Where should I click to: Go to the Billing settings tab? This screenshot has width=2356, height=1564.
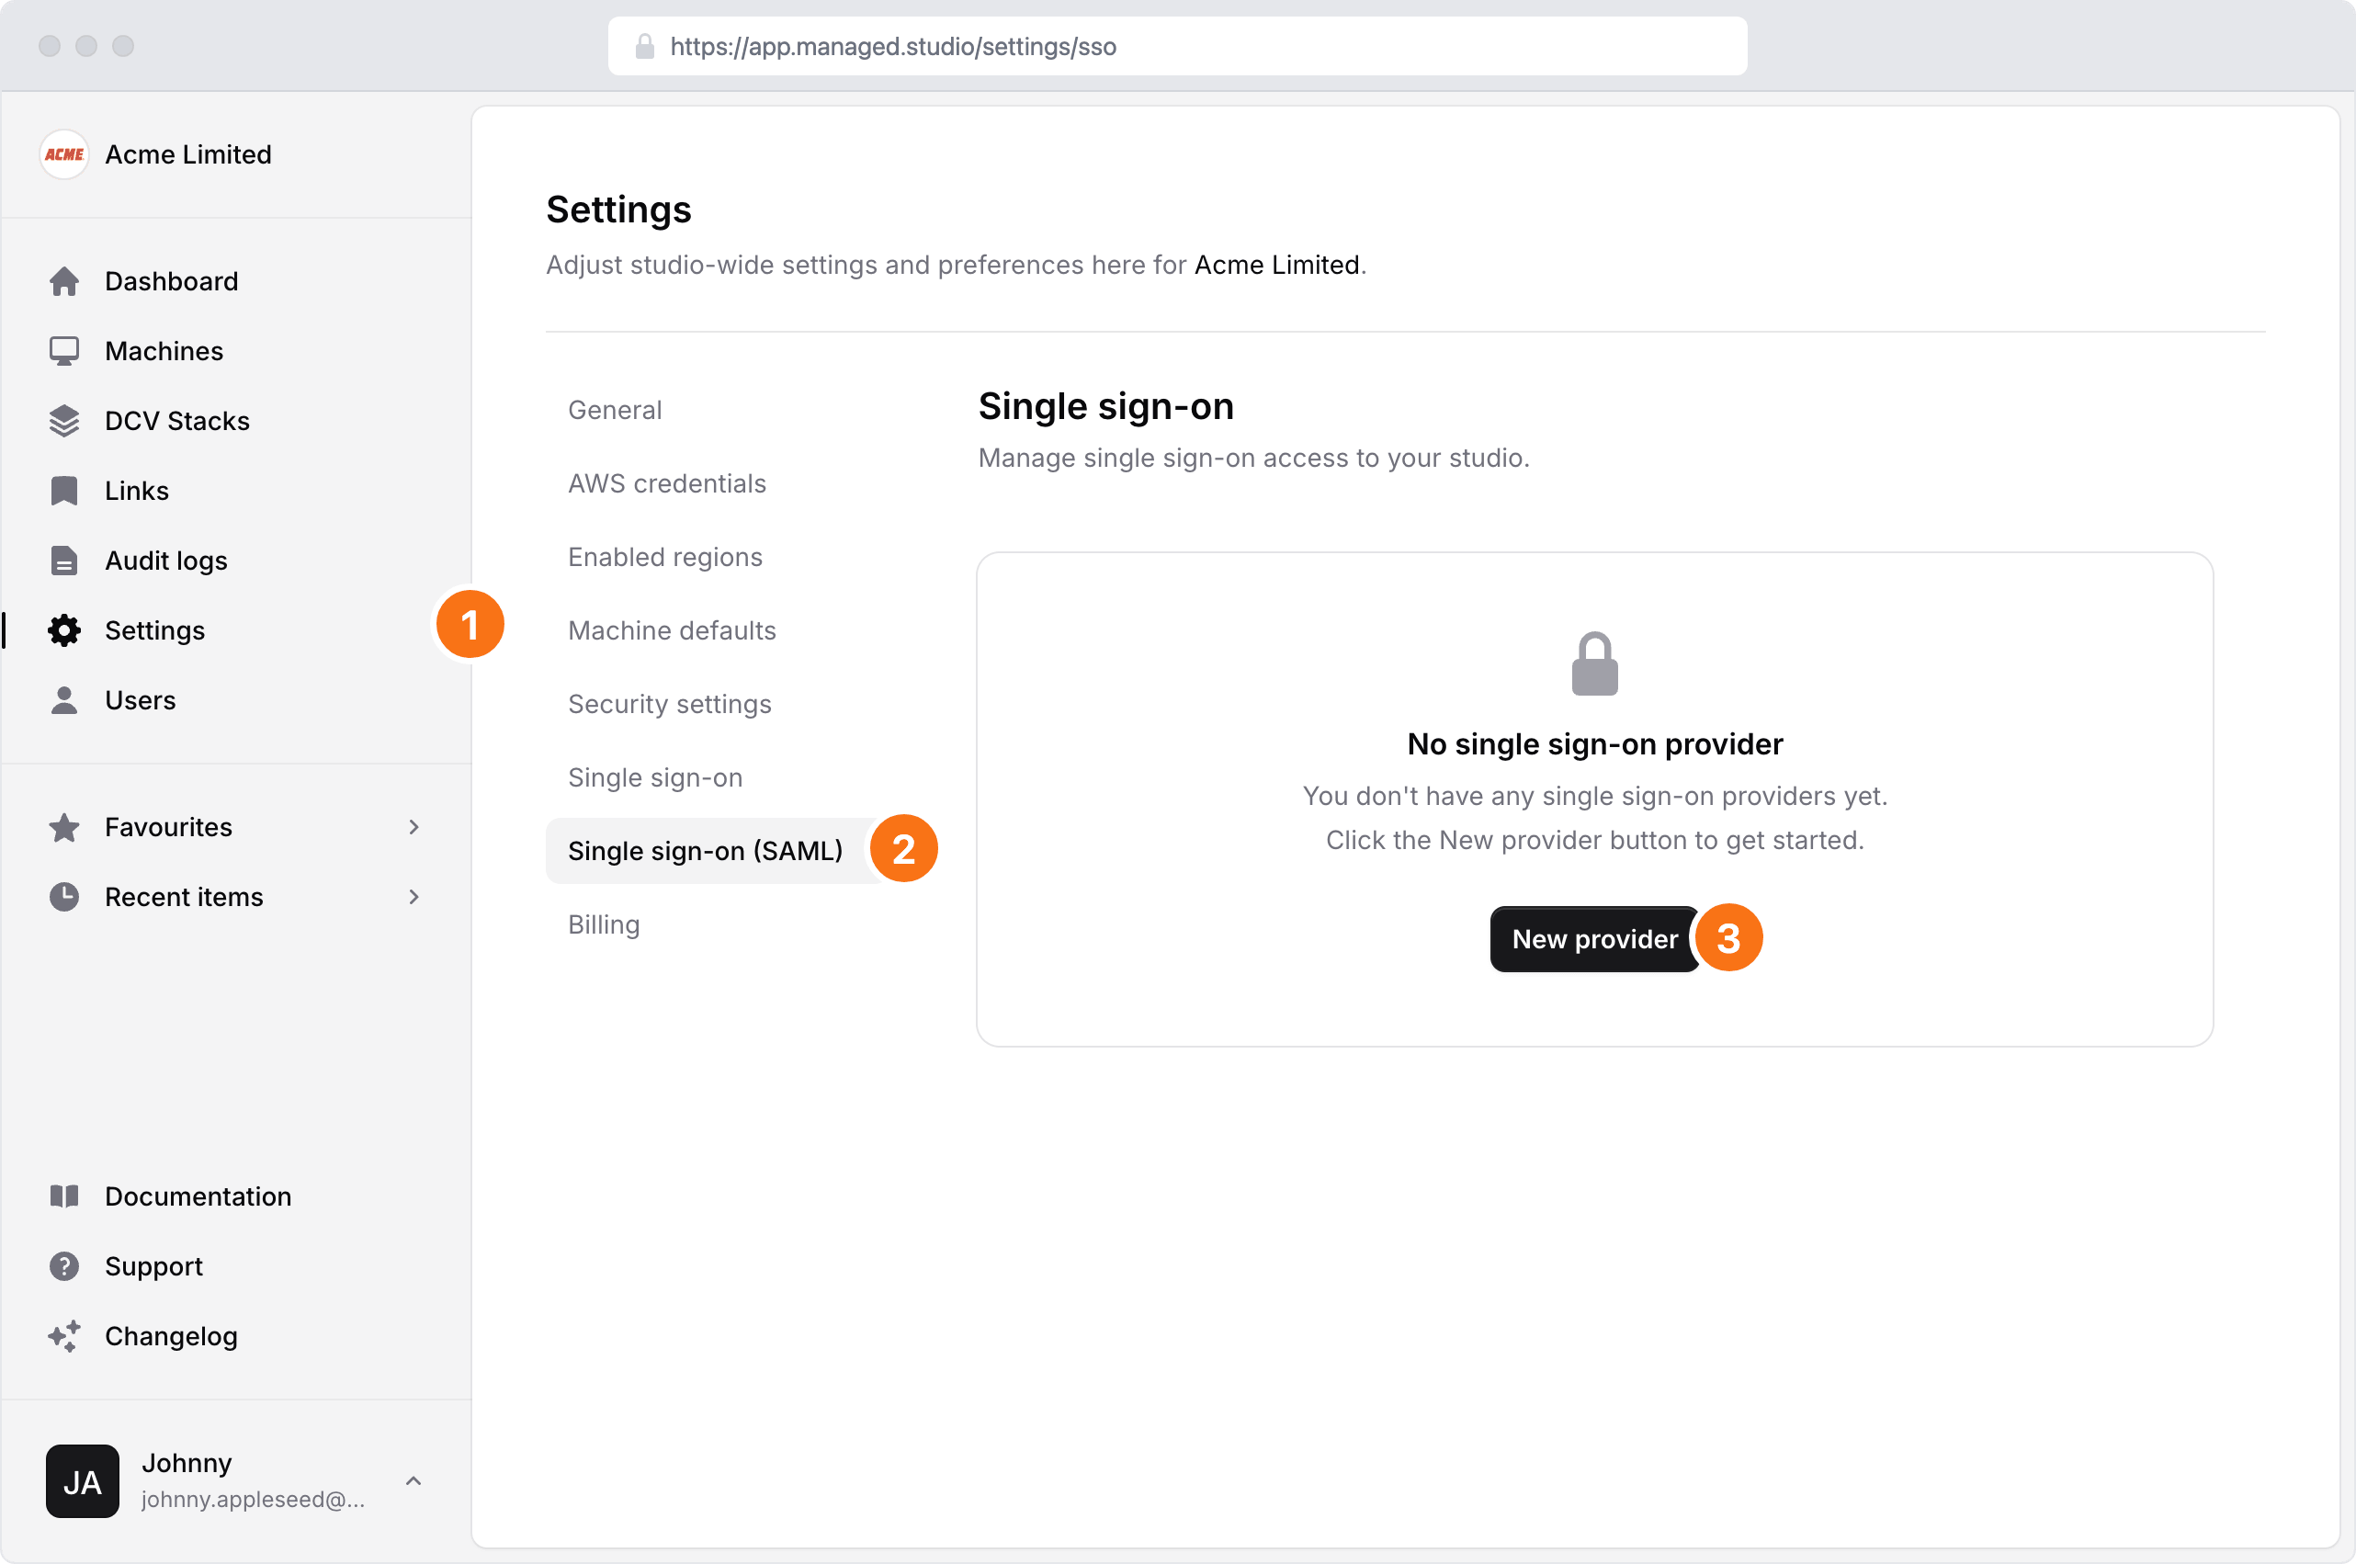pyautogui.click(x=604, y=924)
